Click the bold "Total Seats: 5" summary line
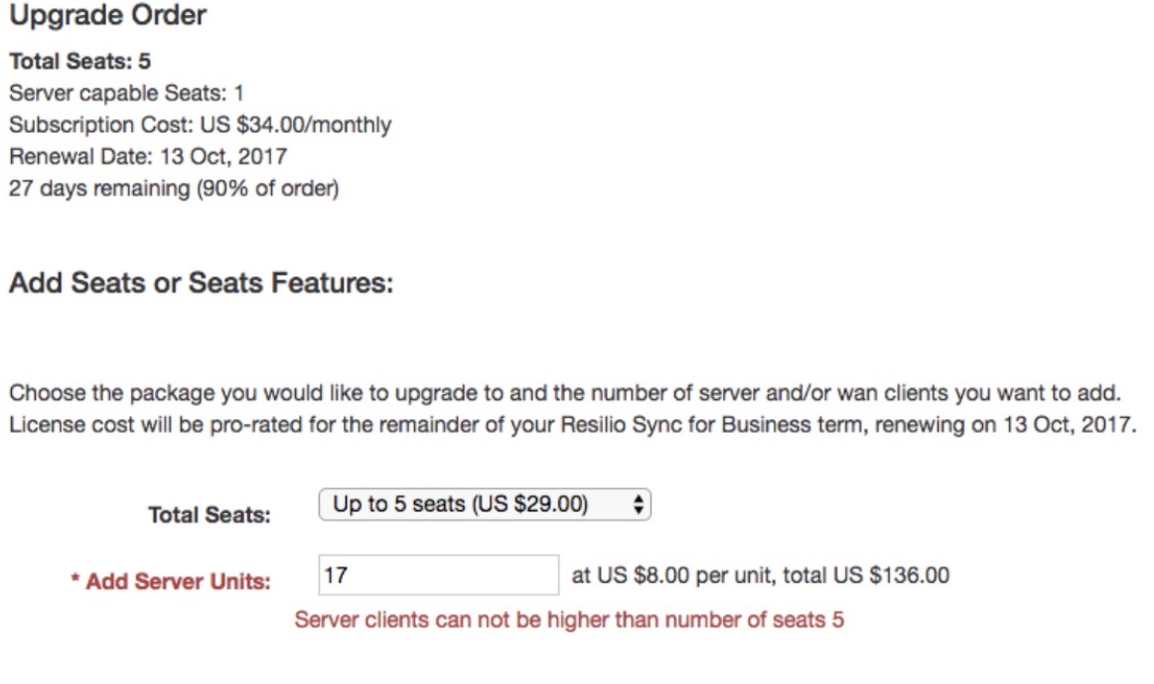Image resolution: width=1154 pixels, height=684 pixels. pyautogui.click(x=80, y=62)
